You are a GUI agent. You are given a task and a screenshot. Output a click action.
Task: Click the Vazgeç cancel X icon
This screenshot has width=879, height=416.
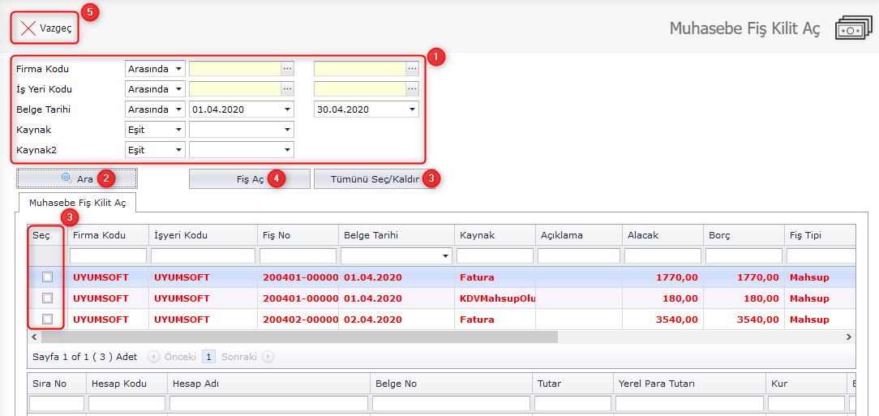point(28,28)
